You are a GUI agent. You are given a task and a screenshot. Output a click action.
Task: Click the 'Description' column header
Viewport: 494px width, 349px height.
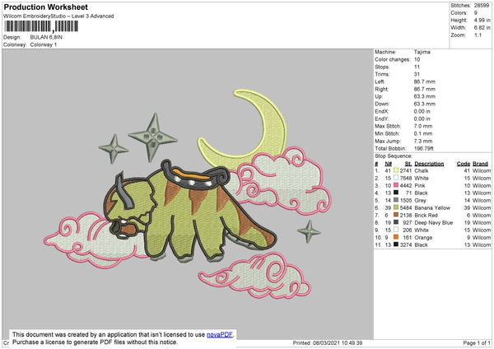[429, 164]
